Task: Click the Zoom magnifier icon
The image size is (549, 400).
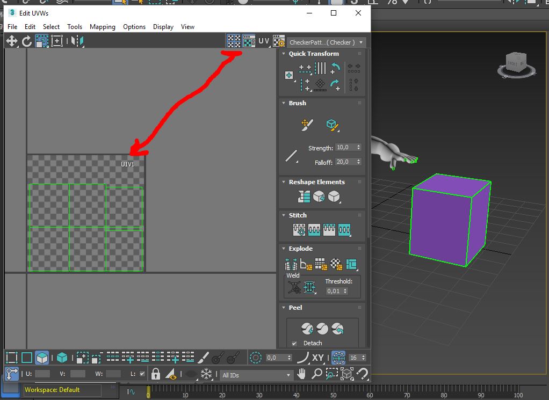Action: click(317, 374)
